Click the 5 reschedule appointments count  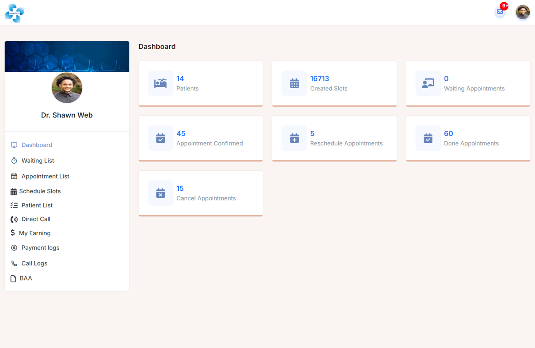312,134
